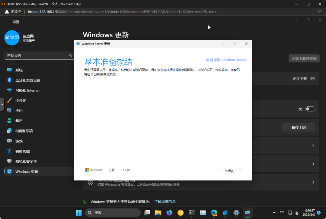Select 辅助功能 in sidebar
Screen dimensions: 326x219
[x=39, y=151]
